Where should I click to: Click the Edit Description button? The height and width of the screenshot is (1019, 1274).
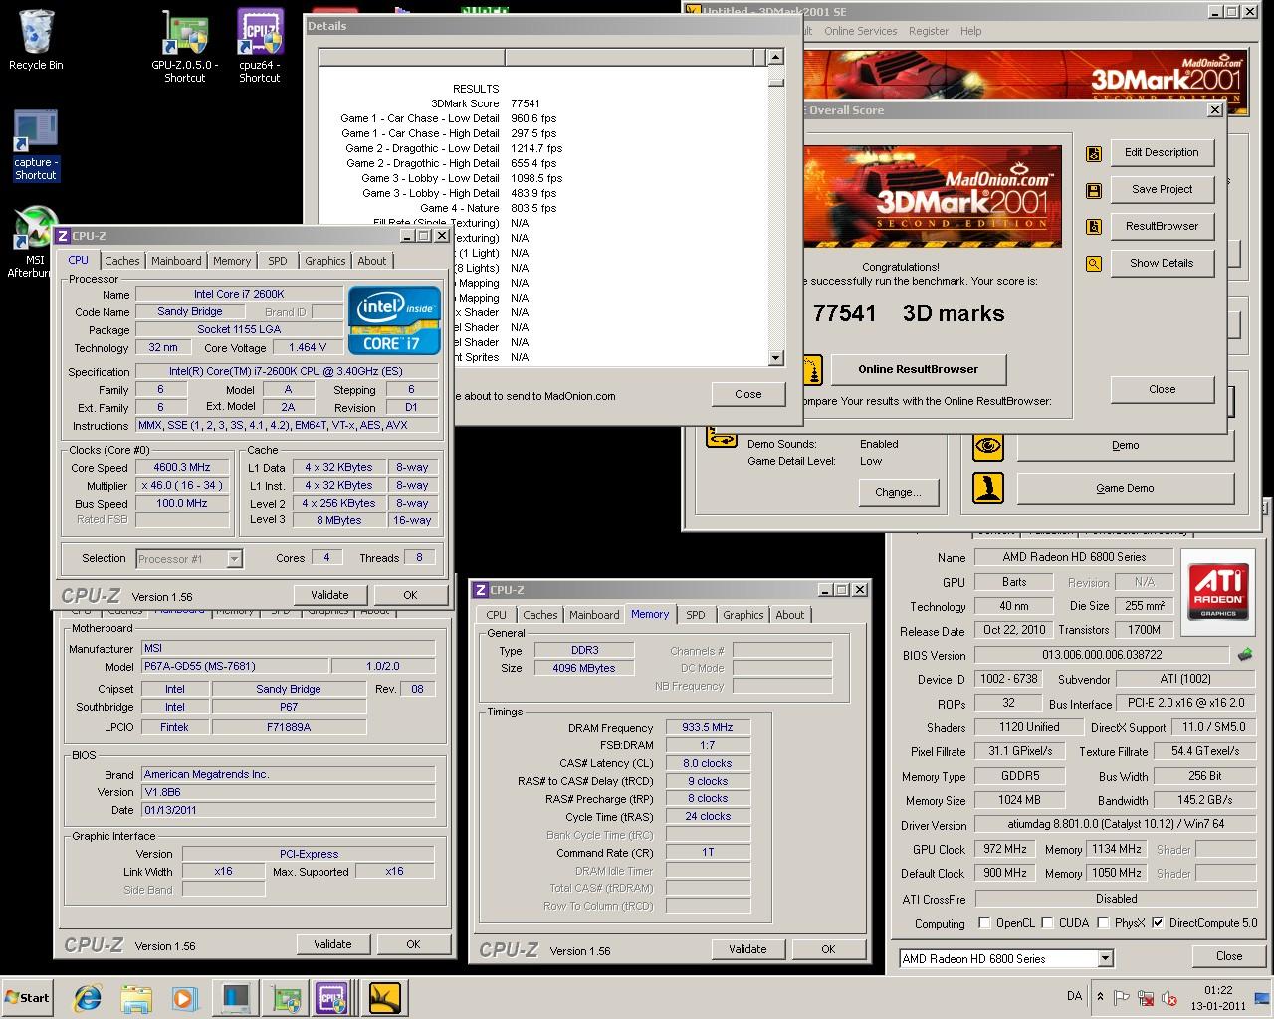point(1162,153)
